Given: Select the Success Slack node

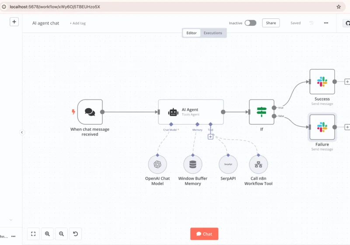Looking at the screenshot, I should click(x=322, y=81).
